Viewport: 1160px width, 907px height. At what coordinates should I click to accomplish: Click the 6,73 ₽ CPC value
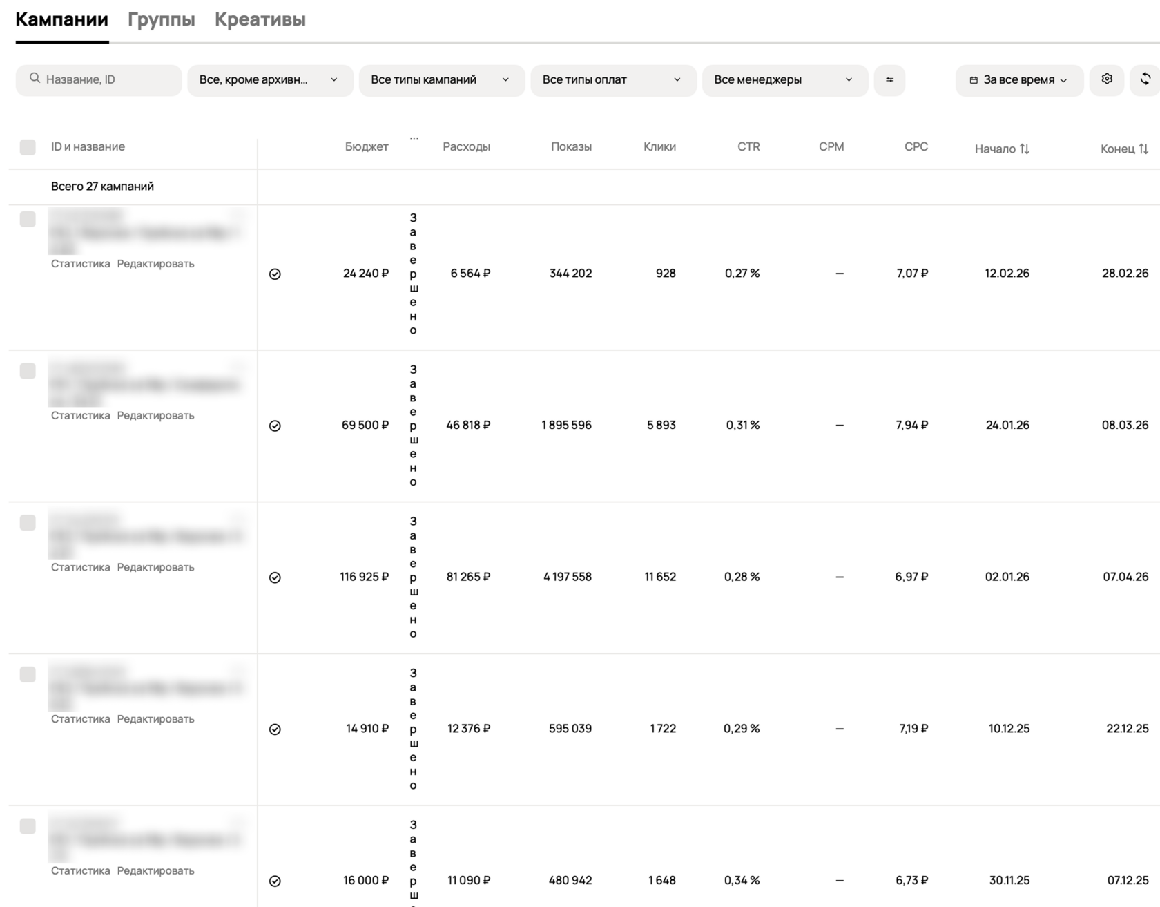pos(912,881)
